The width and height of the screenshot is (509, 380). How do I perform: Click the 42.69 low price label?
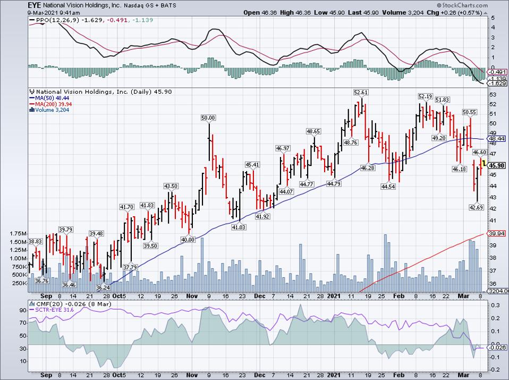(x=476, y=207)
